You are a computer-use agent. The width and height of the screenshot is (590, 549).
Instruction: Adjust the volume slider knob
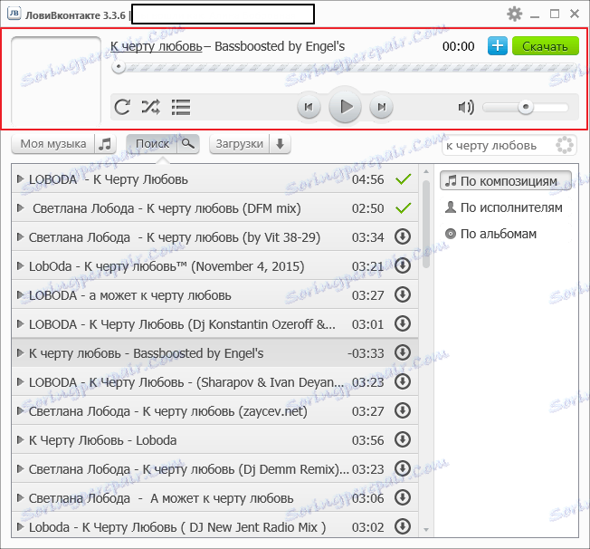point(526,107)
